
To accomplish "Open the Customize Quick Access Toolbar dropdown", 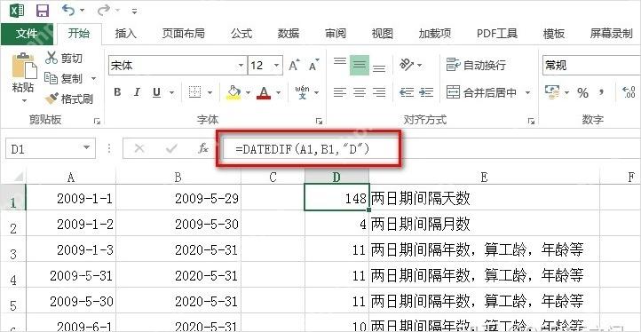I will 134,11.
